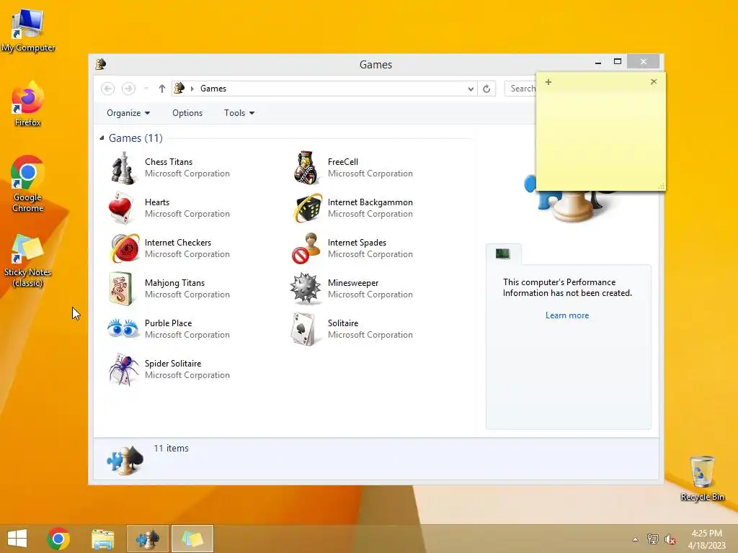The width and height of the screenshot is (738, 553).
Task: Open the Chess Titans game icon
Action: (x=123, y=168)
